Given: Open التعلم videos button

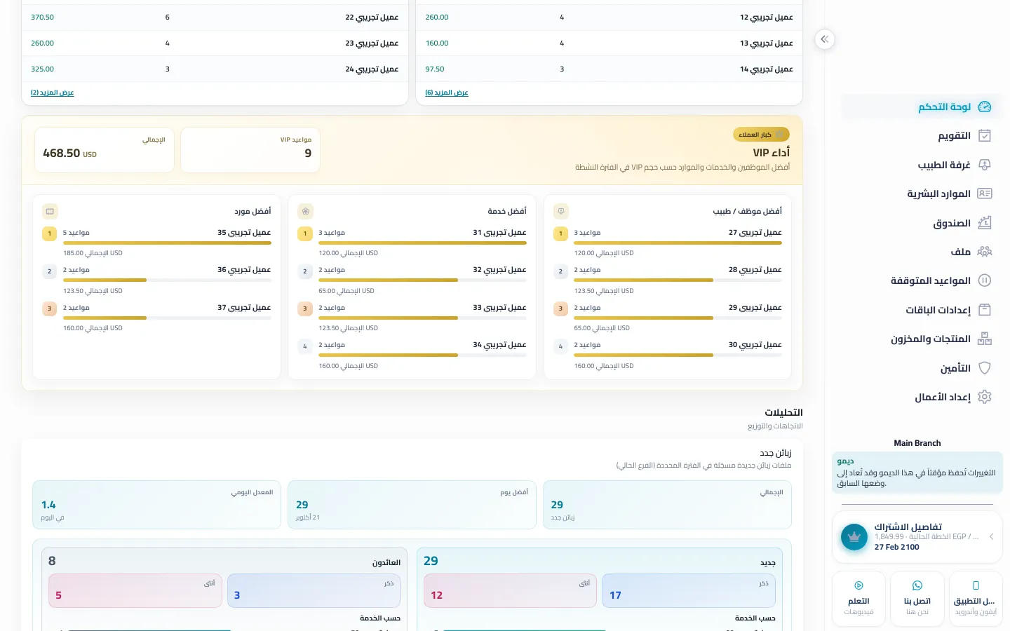Looking at the screenshot, I should [x=858, y=599].
